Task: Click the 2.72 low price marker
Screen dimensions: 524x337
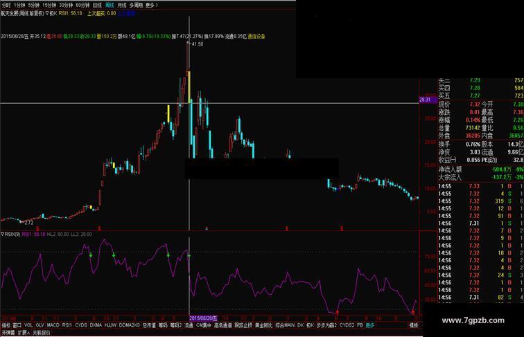Action: coord(28,223)
